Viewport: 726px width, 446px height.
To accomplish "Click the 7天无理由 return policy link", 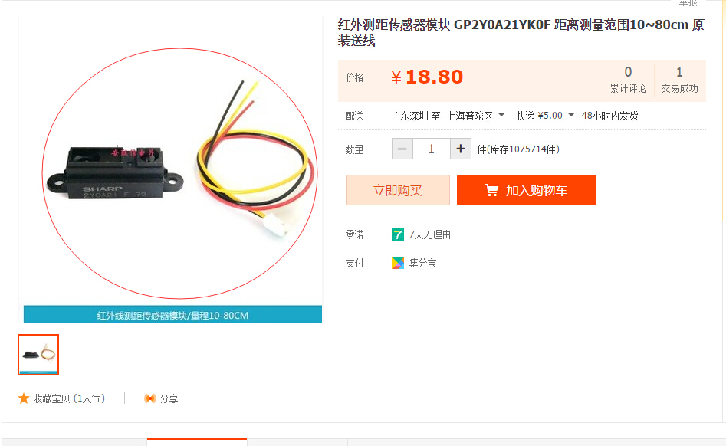I will click(429, 234).
